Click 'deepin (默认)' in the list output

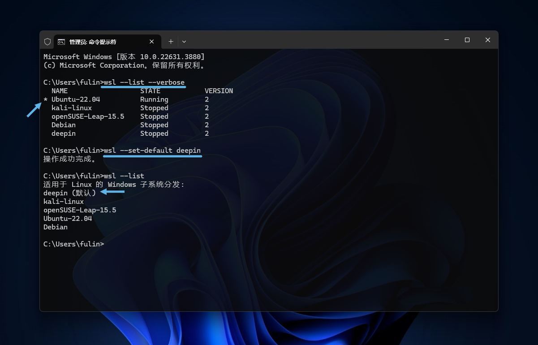tap(70, 193)
